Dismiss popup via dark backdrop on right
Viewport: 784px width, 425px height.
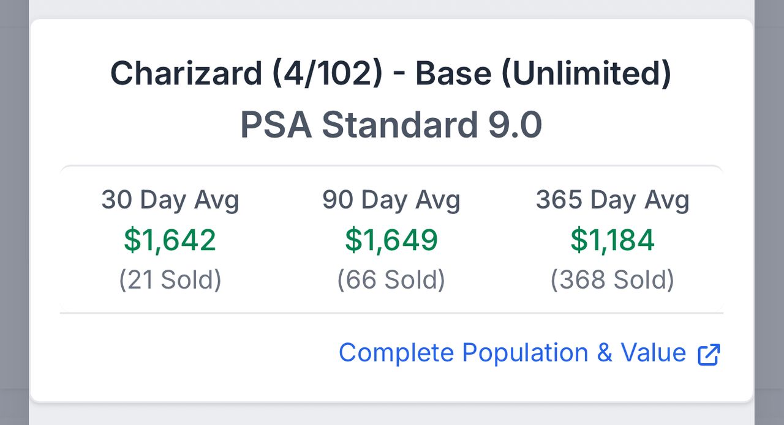click(x=769, y=214)
